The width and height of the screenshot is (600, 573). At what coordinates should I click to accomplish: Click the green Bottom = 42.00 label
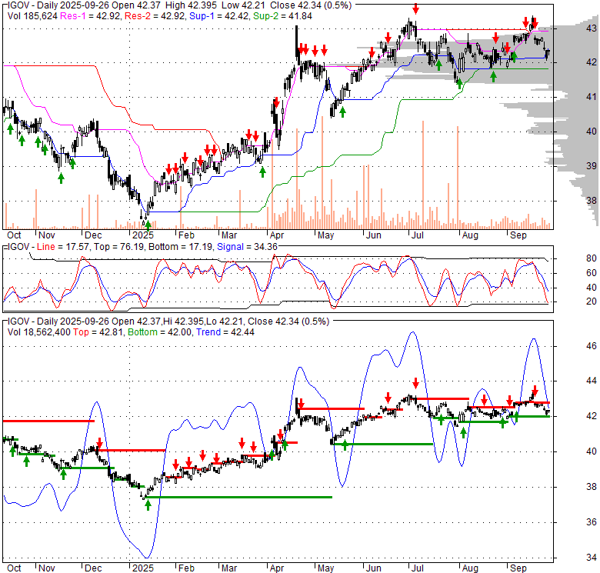159,332
